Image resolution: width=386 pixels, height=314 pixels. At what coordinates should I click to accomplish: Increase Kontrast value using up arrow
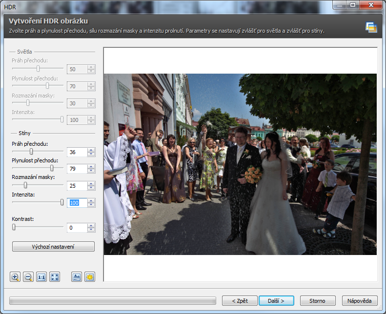tap(91, 225)
